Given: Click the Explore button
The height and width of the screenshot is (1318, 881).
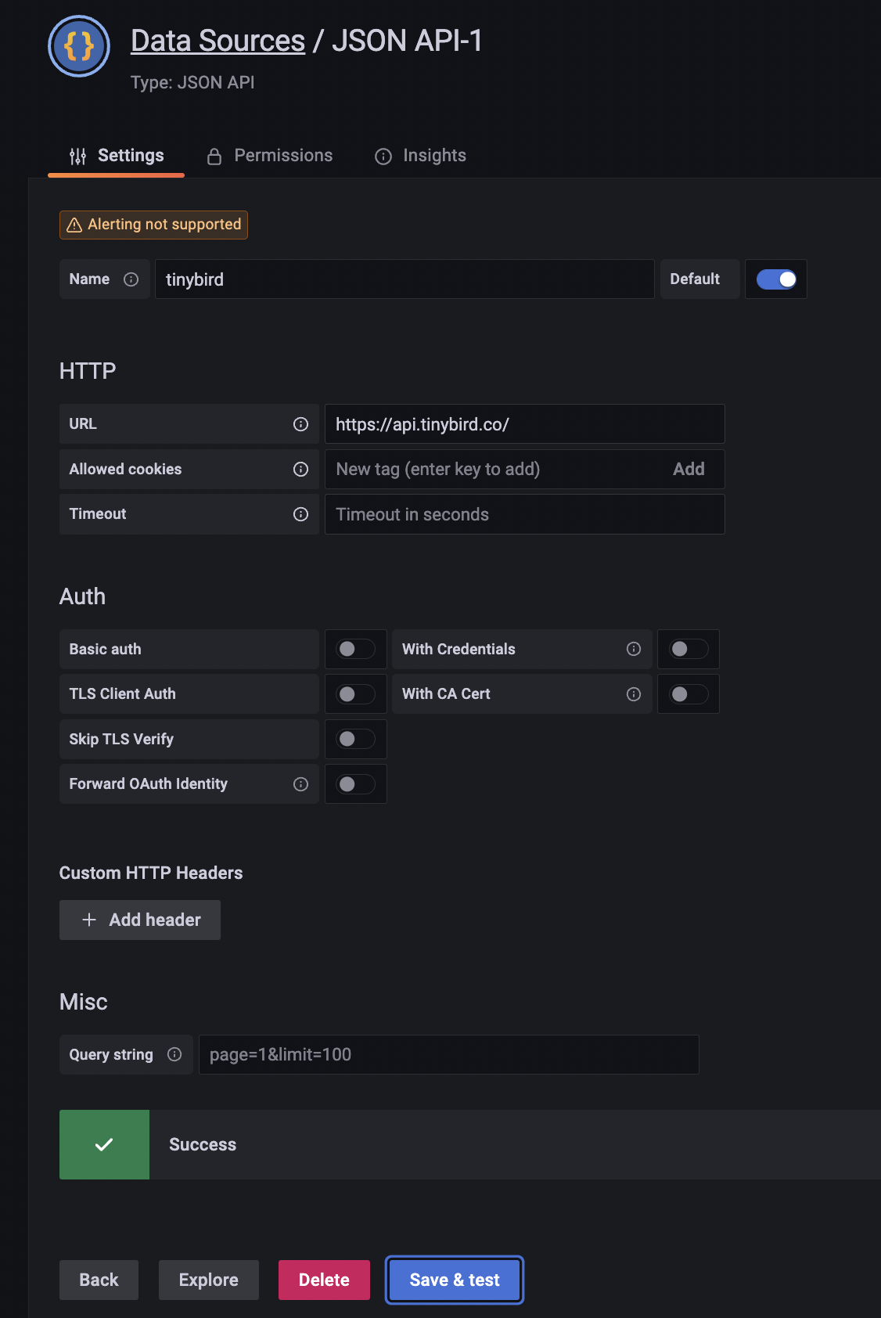Looking at the screenshot, I should click(208, 1280).
